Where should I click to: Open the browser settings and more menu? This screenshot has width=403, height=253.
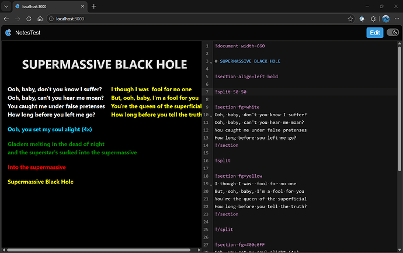coord(397,19)
